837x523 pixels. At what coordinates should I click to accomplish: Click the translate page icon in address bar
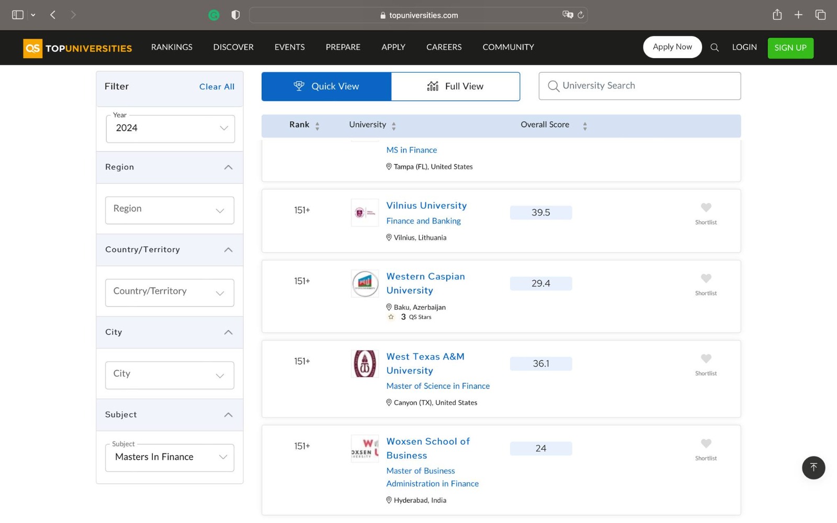click(568, 15)
